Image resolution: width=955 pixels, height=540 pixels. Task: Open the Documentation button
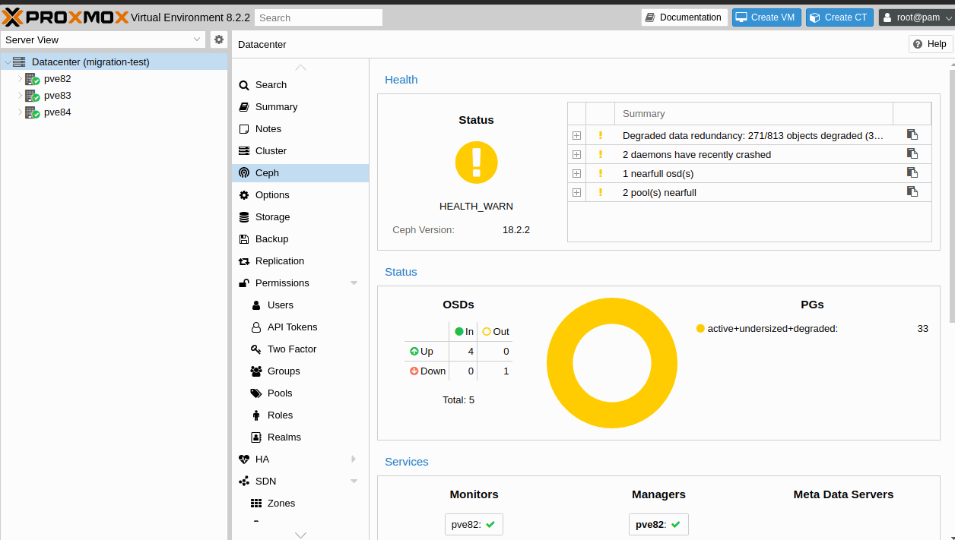point(684,17)
